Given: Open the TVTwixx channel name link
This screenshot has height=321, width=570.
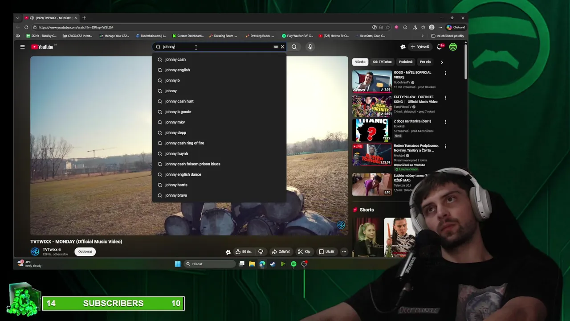Looking at the screenshot, I should point(50,250).
